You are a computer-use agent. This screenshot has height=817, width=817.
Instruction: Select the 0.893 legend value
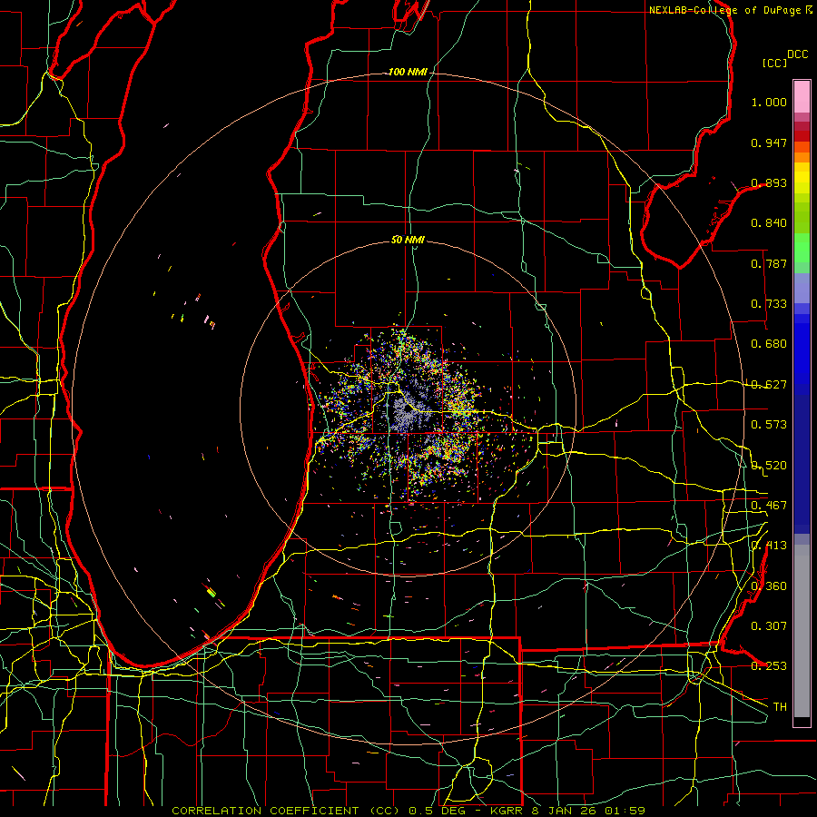[x=769, y=182]
